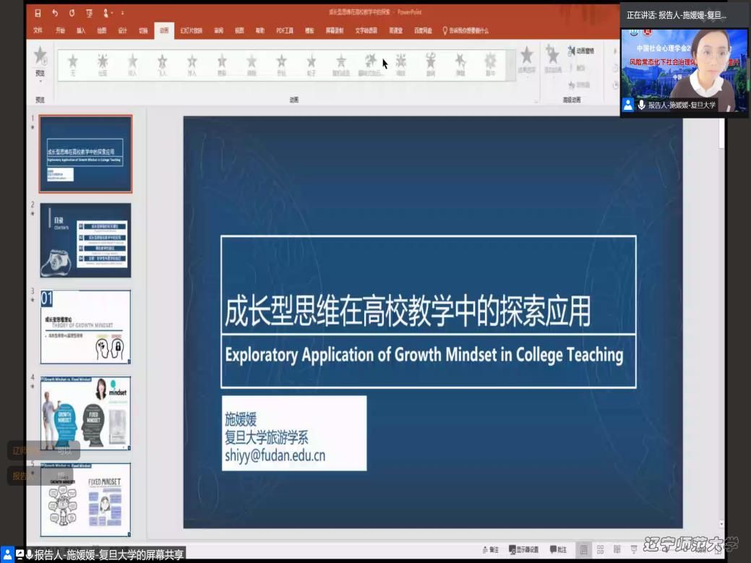Click the Save icon in quick access toolbar
This screenshot has height=563, width=751.
(39, 13)
